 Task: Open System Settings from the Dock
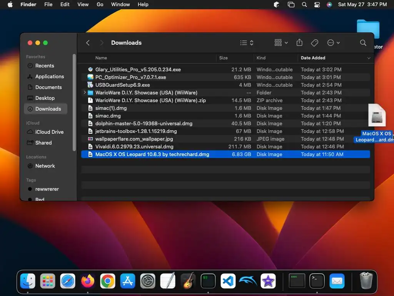coord(148,281)
